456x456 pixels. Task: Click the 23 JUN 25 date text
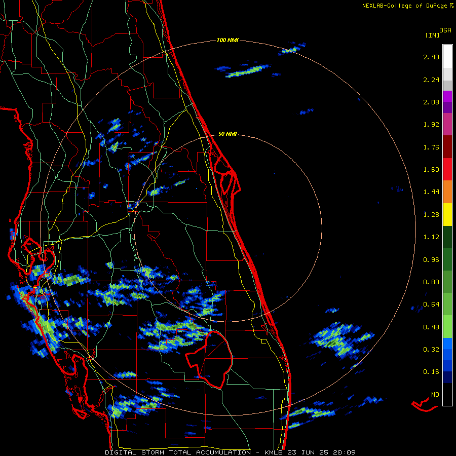pos(308,452)
